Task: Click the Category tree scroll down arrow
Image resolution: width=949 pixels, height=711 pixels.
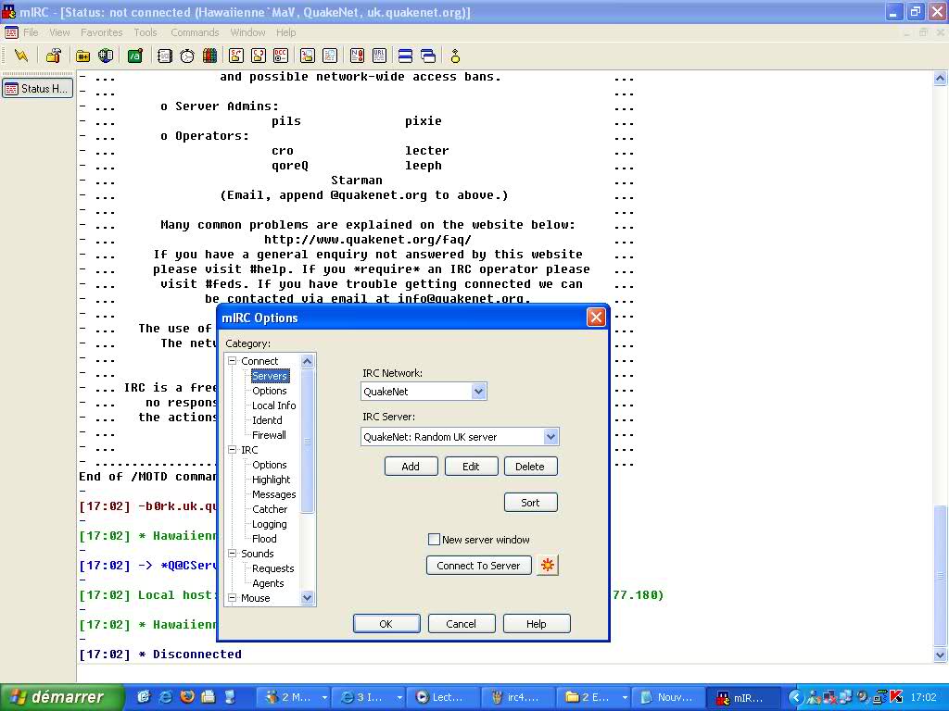Action: point(307,598)
